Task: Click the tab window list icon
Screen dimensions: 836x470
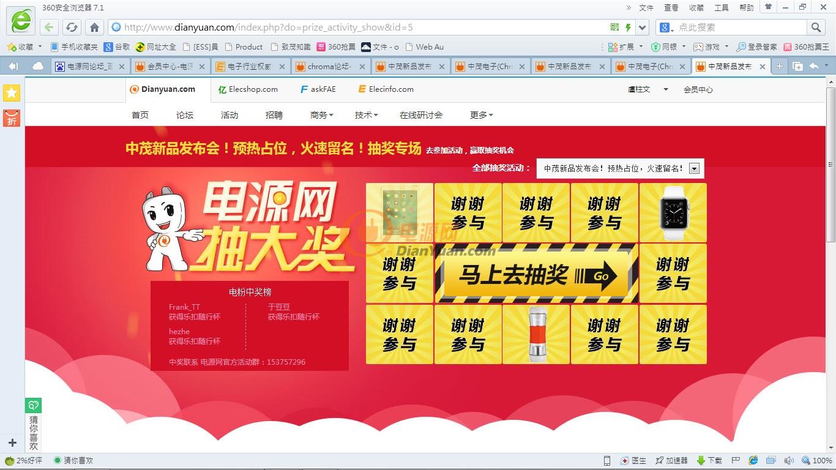Action: coord(797,66)
